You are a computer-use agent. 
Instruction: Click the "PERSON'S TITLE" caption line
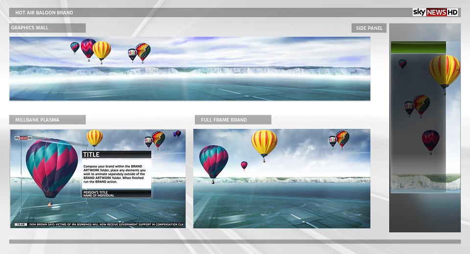pos(95,192)
